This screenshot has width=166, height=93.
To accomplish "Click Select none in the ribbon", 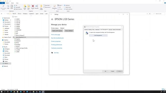I will pyautogui.click(x=67, y=7).
